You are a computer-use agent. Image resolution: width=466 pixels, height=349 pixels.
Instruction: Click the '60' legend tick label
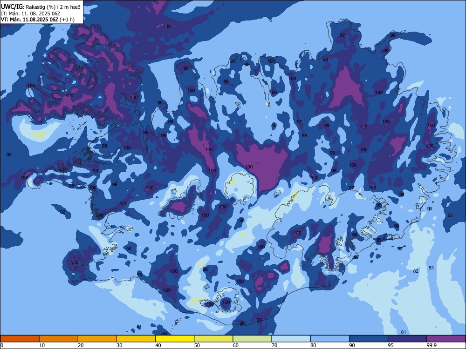(236, 345)
